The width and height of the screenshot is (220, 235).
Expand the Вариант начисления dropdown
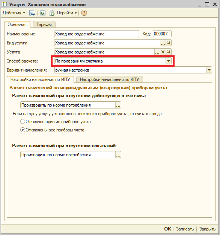coord(209,70)
